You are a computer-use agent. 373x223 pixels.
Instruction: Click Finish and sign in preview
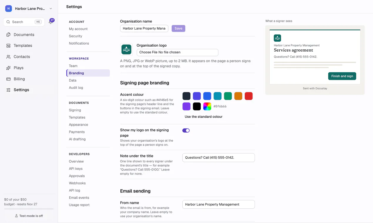point(342,76)
